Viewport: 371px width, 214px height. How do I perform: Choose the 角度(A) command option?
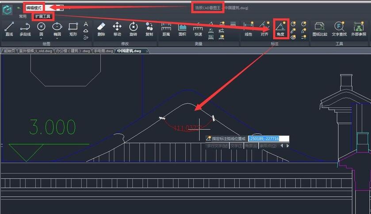(x=251, y=146)
